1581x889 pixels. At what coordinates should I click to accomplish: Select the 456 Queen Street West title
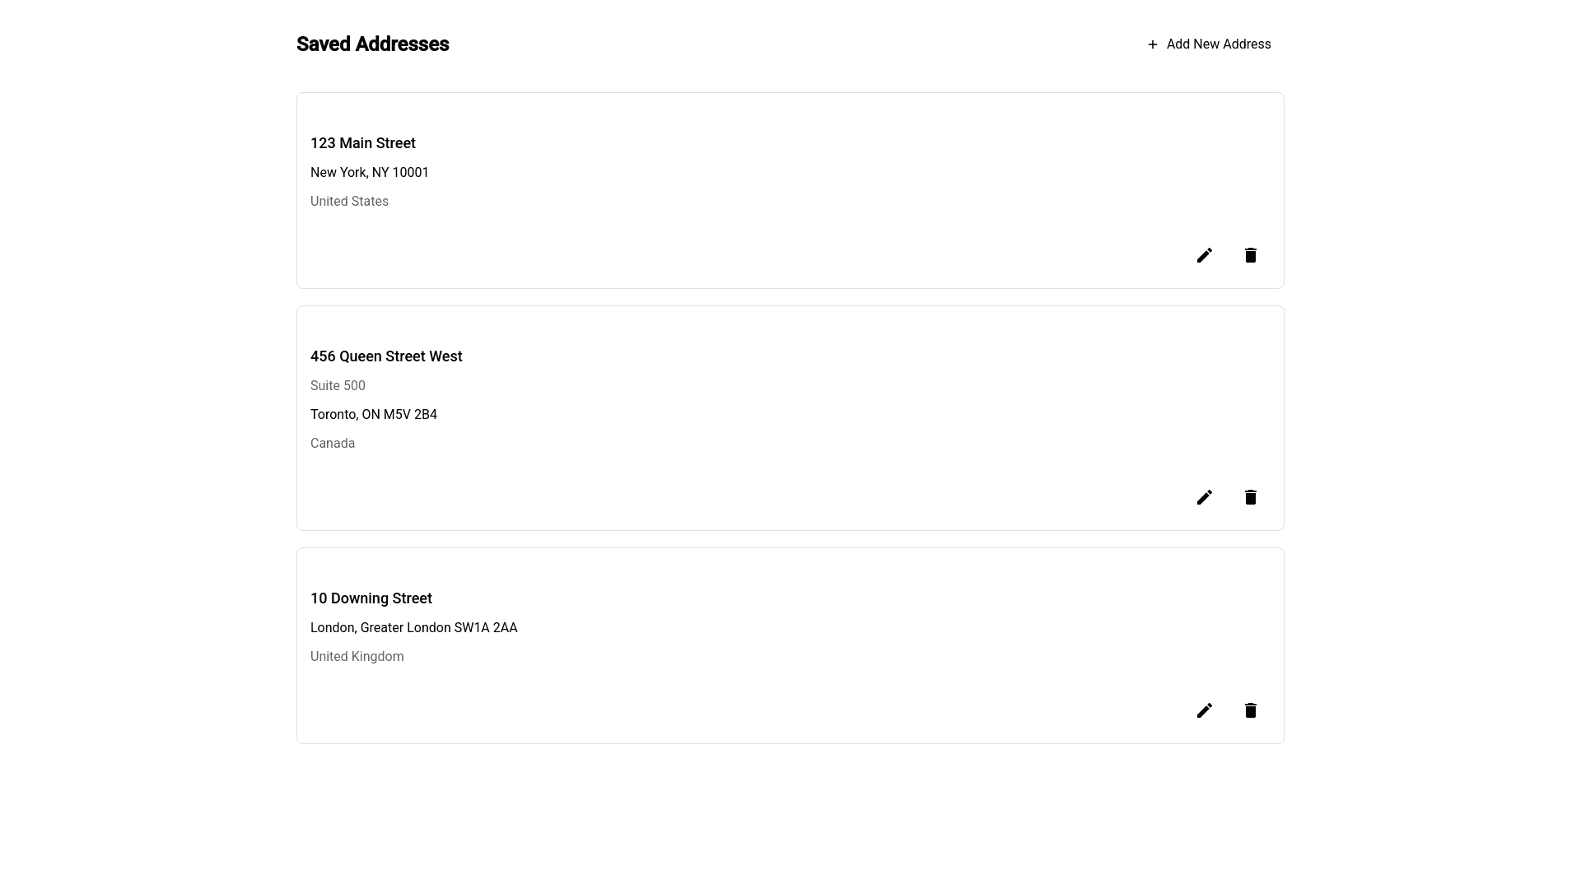(386, 356)
